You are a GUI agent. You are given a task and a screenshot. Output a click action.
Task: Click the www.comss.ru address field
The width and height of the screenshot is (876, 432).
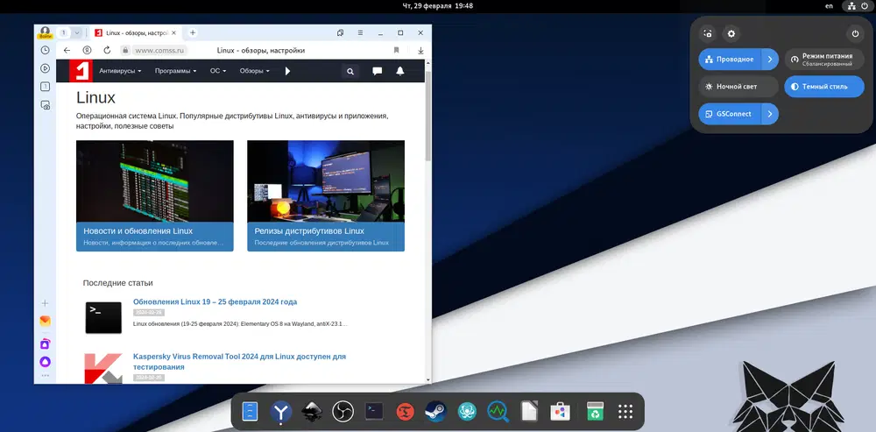click(x=158, y=50)
